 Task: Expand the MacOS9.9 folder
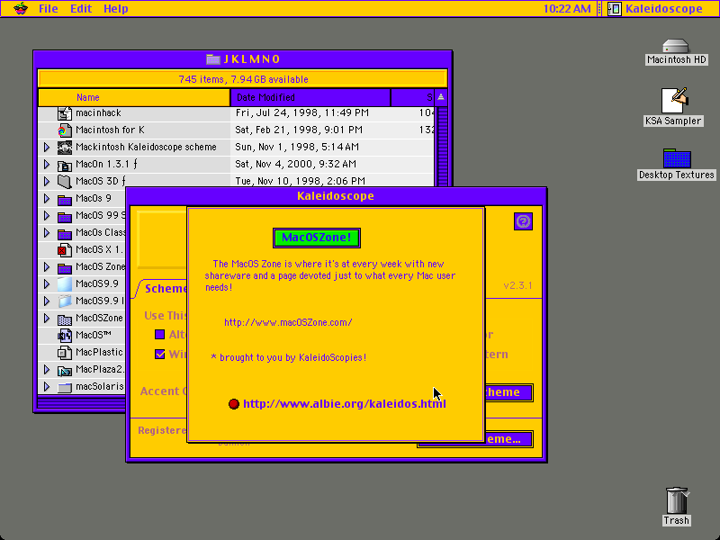(47, 283)
